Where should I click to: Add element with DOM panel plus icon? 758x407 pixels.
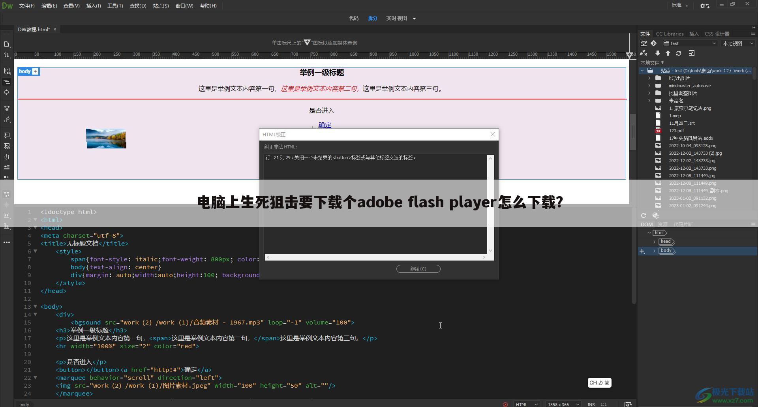click(x=642, y=251)
